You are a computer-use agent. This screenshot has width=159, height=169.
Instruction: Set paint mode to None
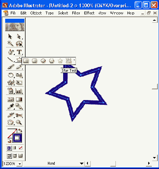pos(20,148)
